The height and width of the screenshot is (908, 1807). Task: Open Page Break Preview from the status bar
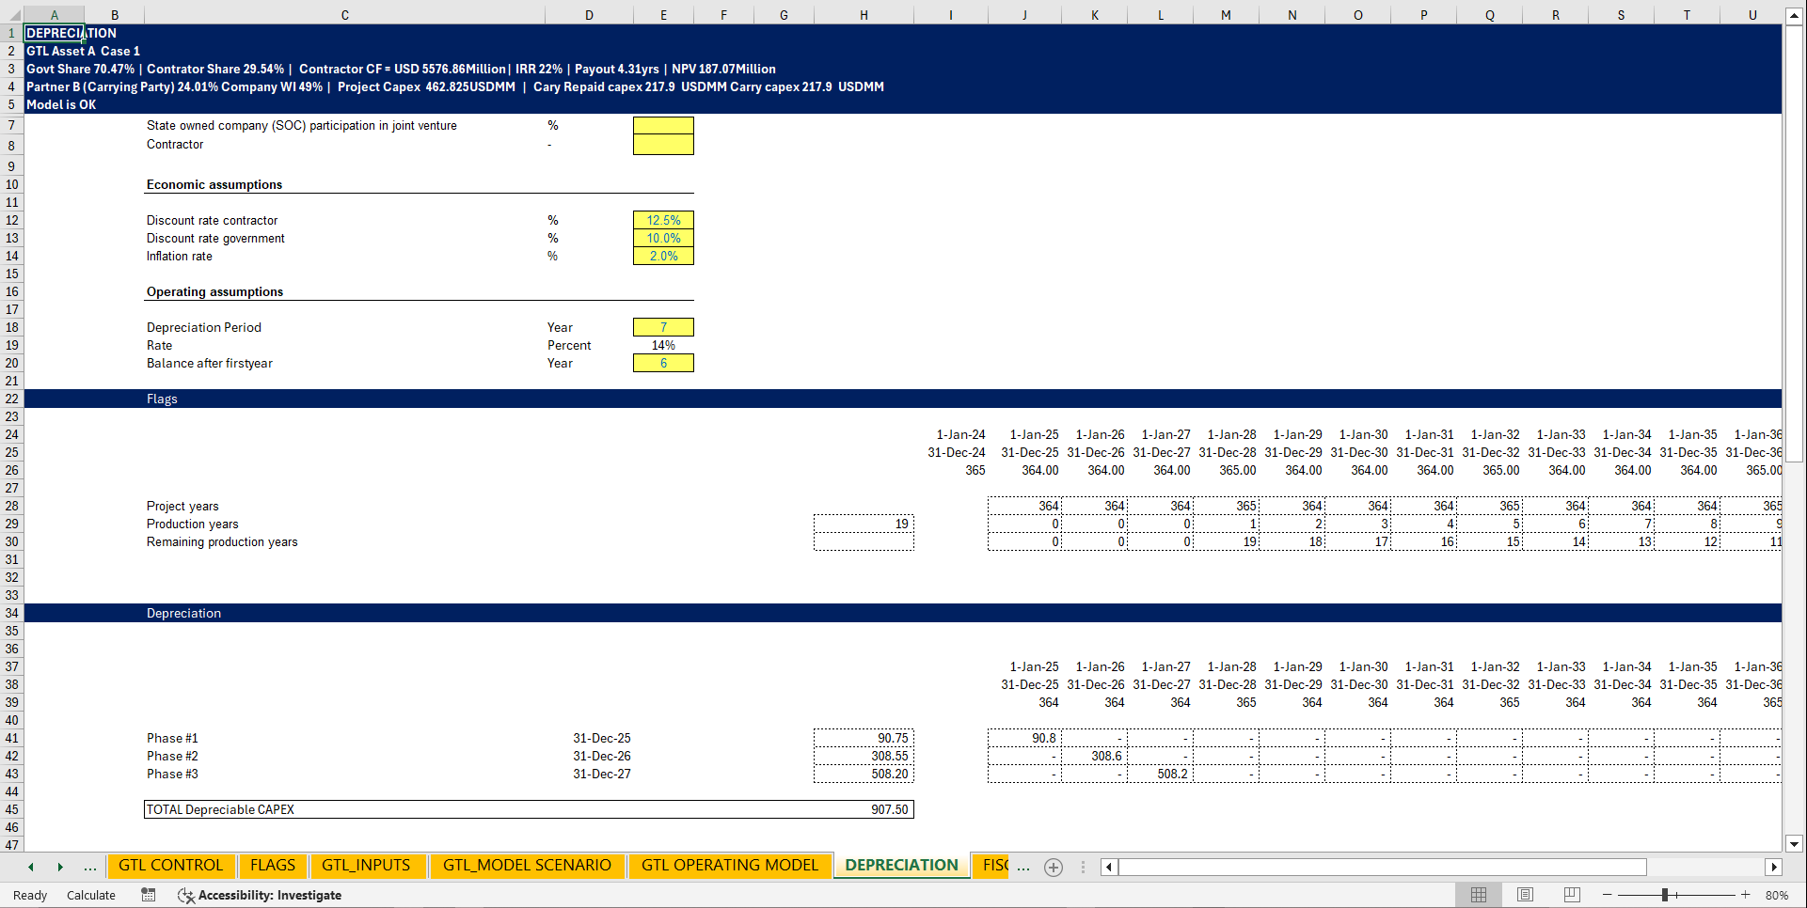click(1571, 894)
